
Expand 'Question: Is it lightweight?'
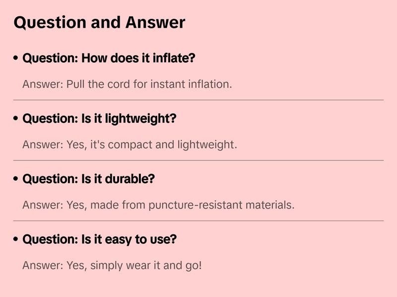(99, 119)
